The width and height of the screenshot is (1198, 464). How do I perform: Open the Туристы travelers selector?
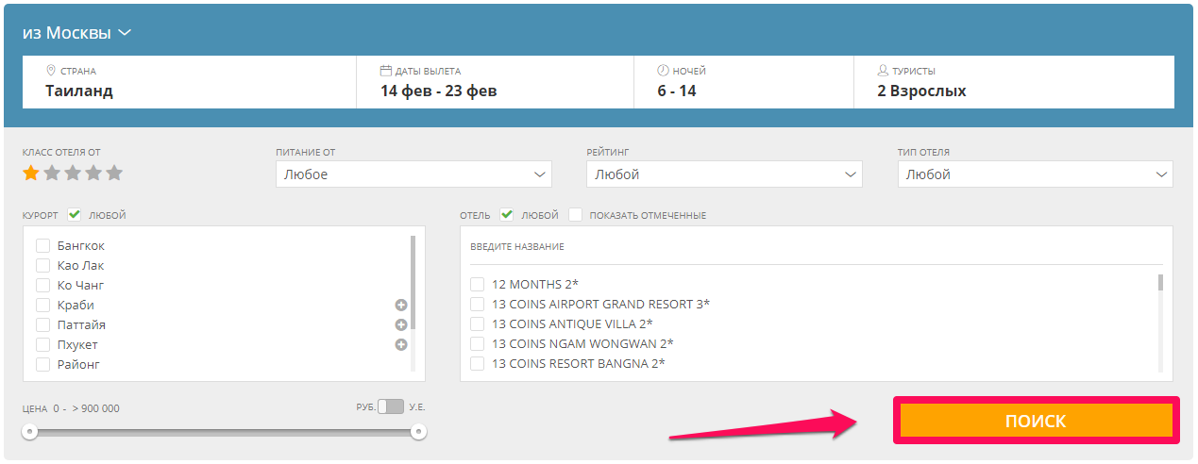tap(1013, 82)
